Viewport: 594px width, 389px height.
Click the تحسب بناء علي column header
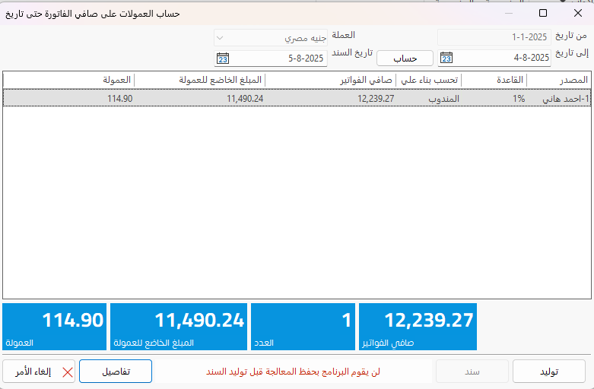[x=429, y=80]
